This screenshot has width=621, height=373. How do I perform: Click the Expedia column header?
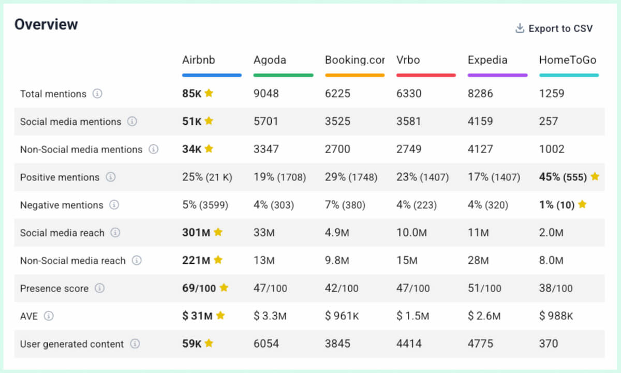coord(487,60)
